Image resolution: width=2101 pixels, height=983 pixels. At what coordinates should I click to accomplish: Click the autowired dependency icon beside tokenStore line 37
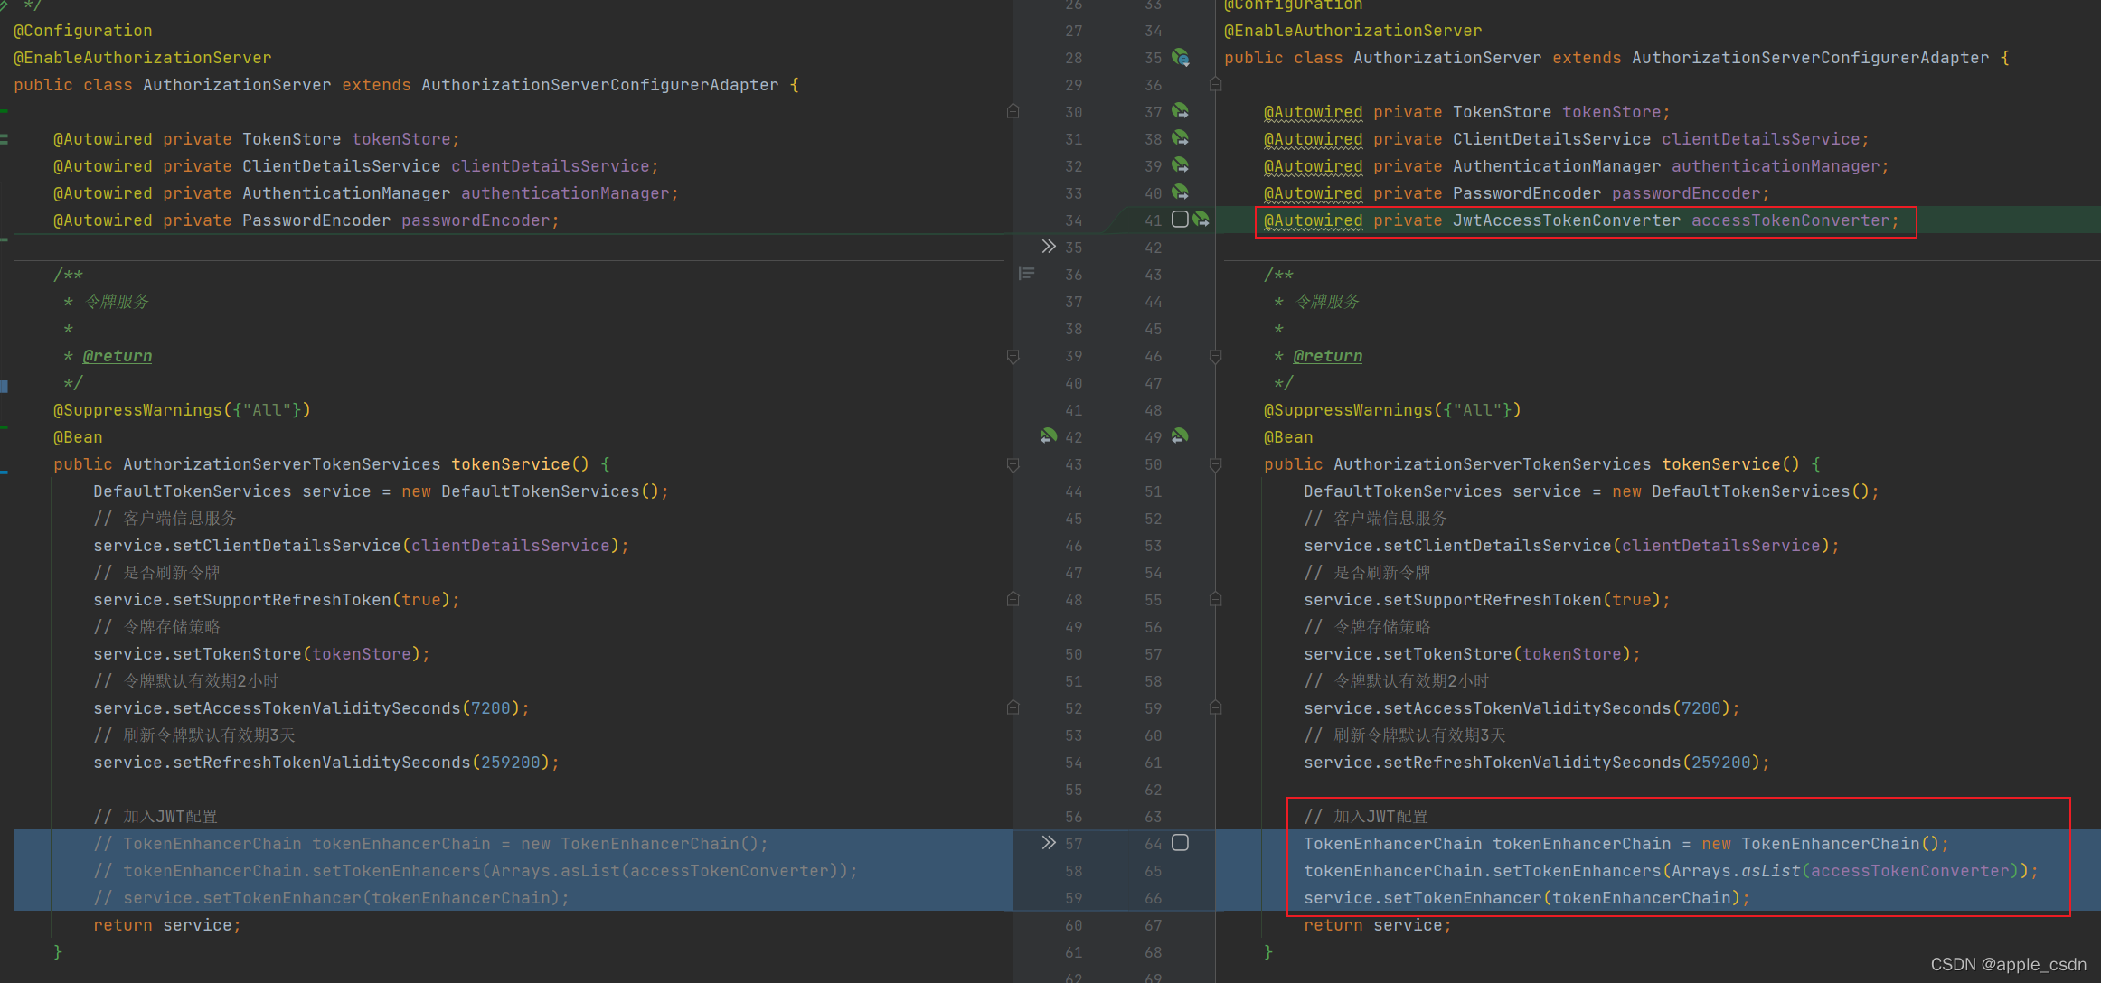pos(1181,111)
